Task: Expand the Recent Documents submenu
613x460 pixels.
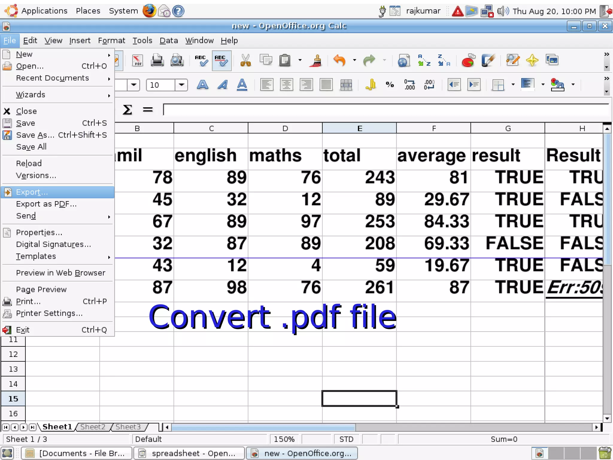Action: pos(57,78)
